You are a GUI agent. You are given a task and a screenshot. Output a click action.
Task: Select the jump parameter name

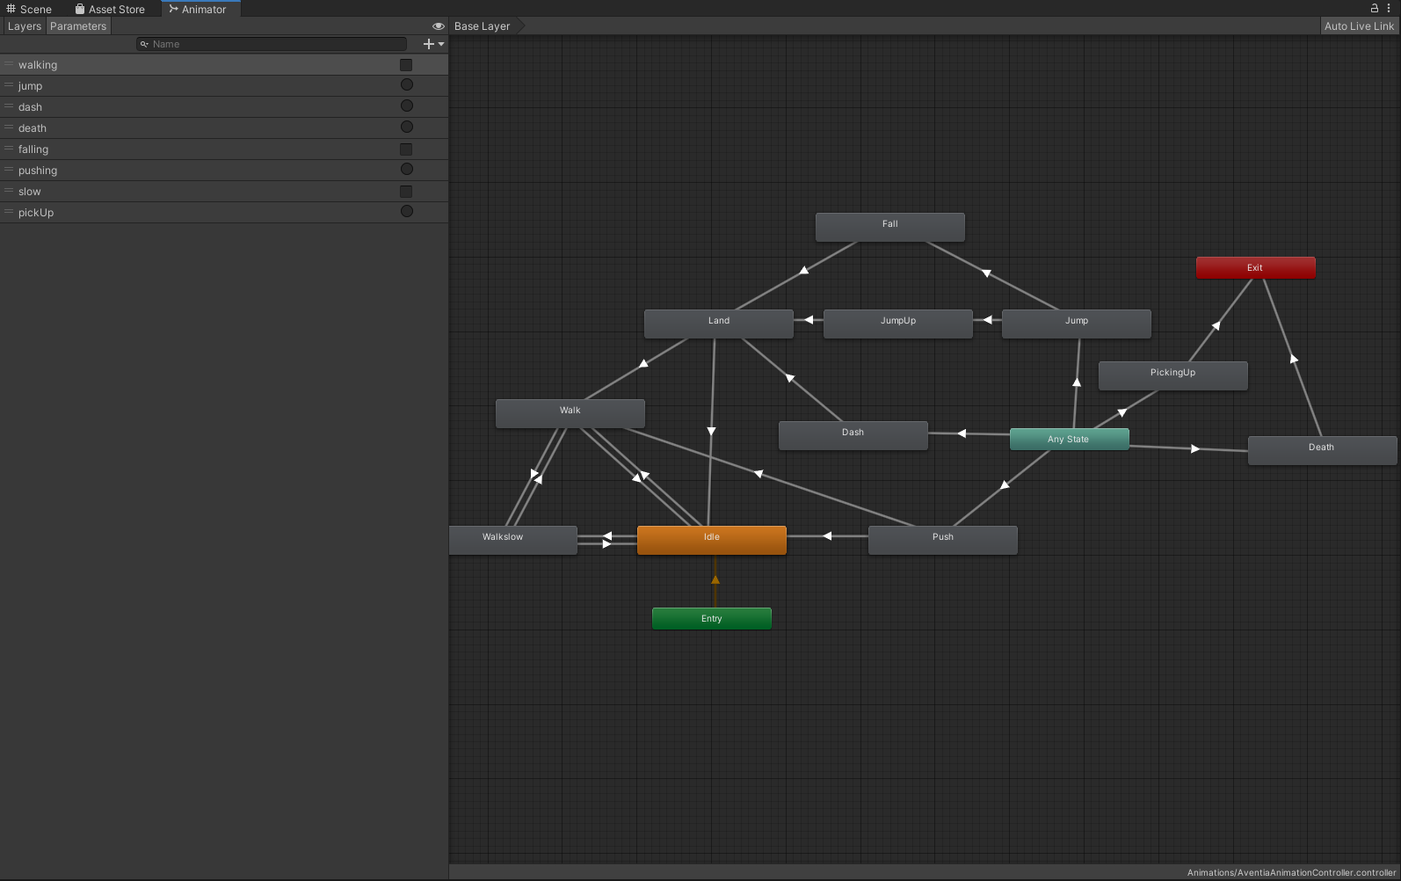point(30,86)
